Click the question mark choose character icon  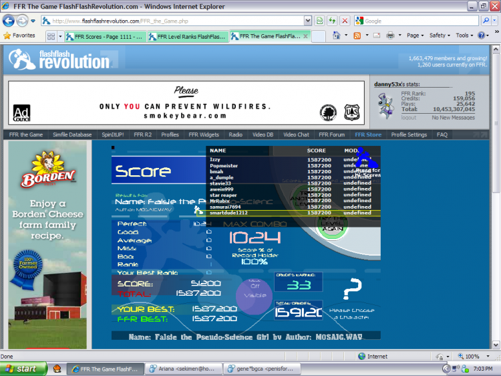(x=352, y=288)
